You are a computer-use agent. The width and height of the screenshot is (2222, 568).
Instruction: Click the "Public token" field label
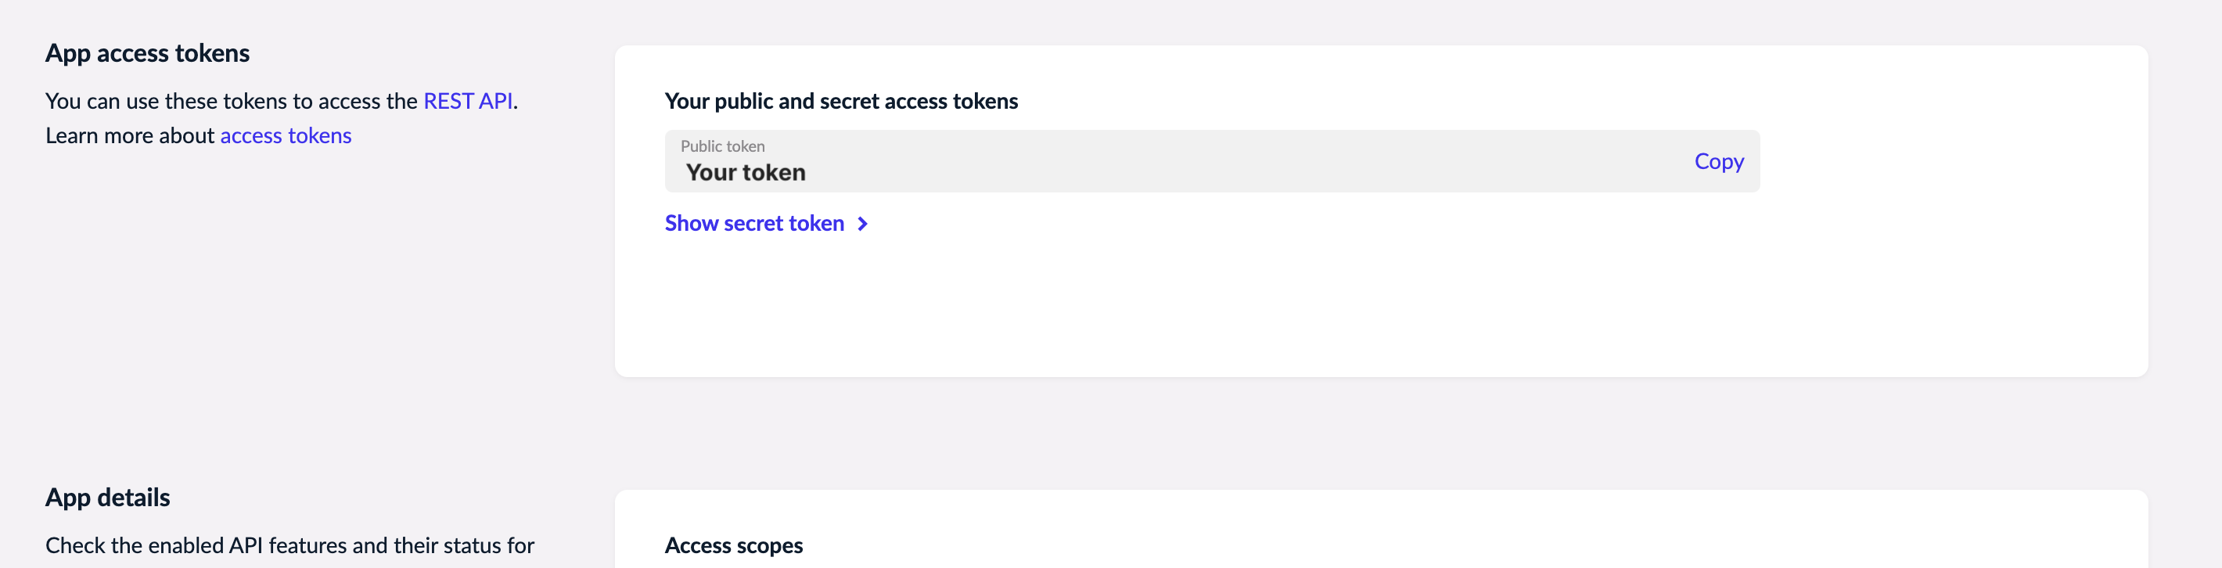722,146
